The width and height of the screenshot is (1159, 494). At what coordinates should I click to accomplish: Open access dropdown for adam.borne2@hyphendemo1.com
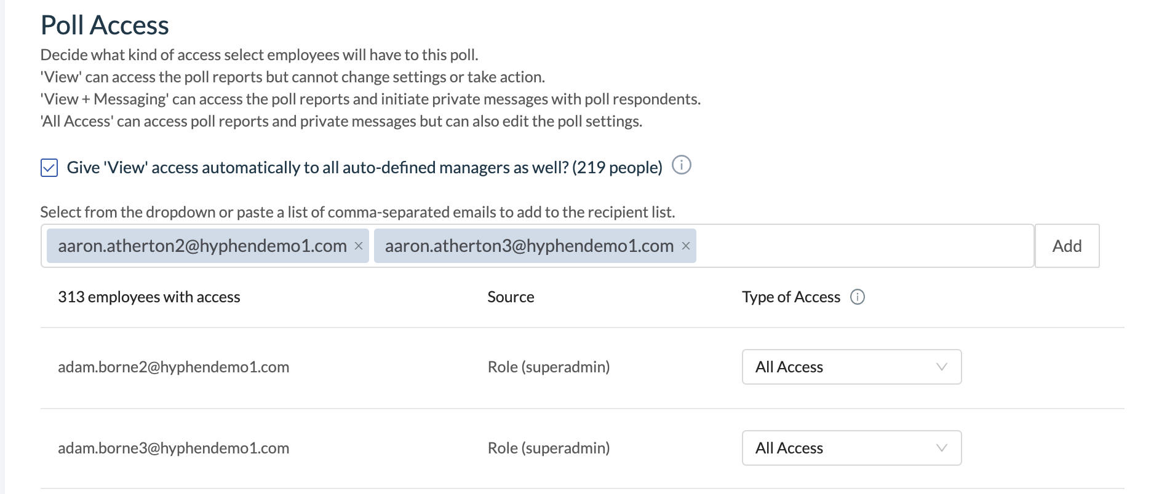click(851, 367)
